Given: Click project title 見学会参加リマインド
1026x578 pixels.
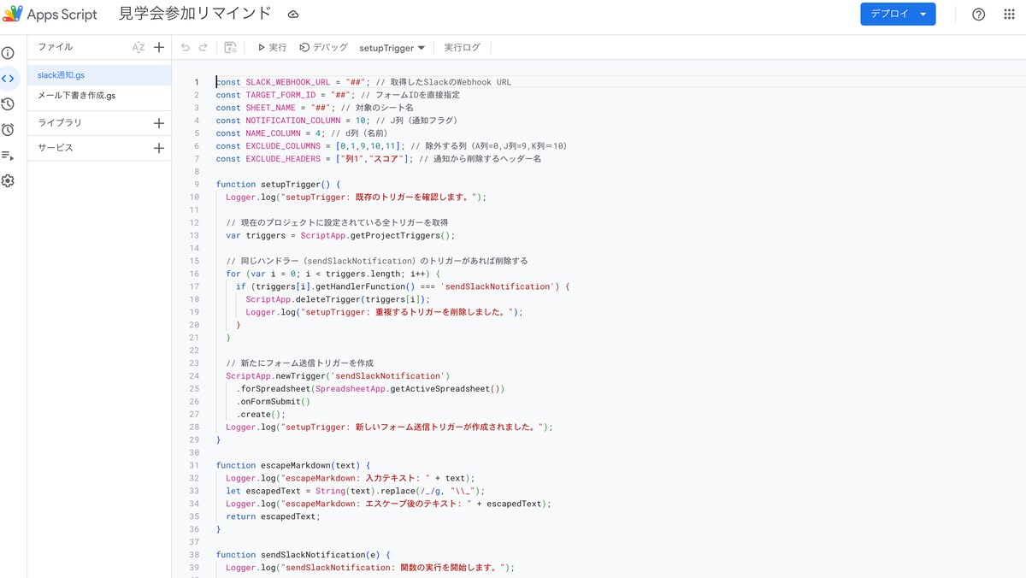Looking at the screenshot, I should click(195, 14).
